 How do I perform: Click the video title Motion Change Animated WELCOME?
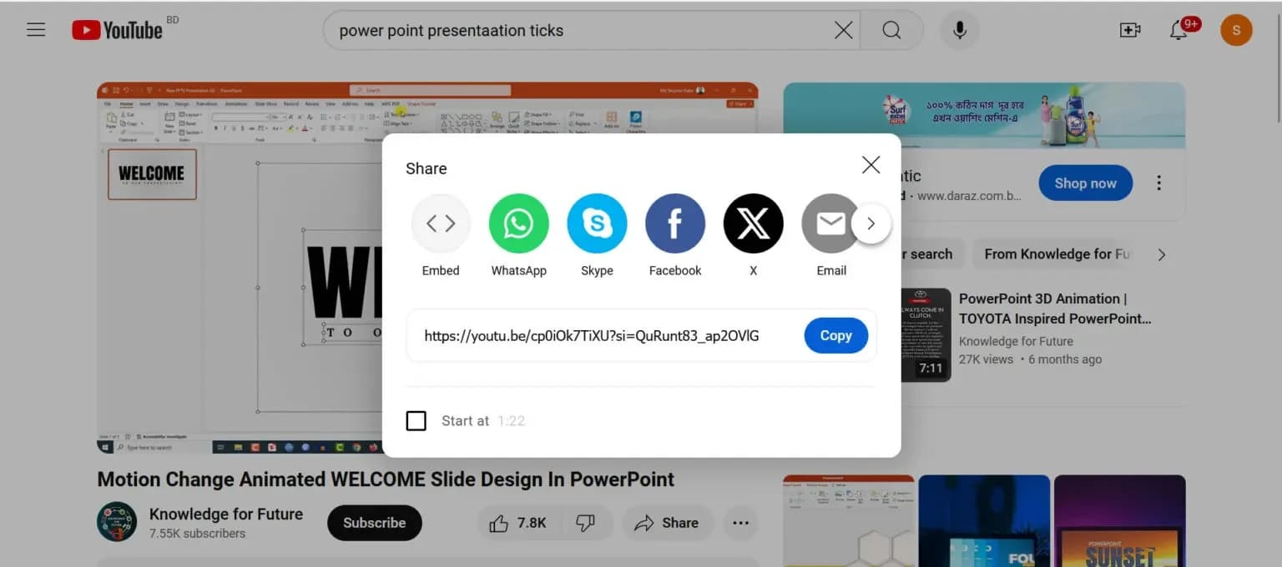386,479
